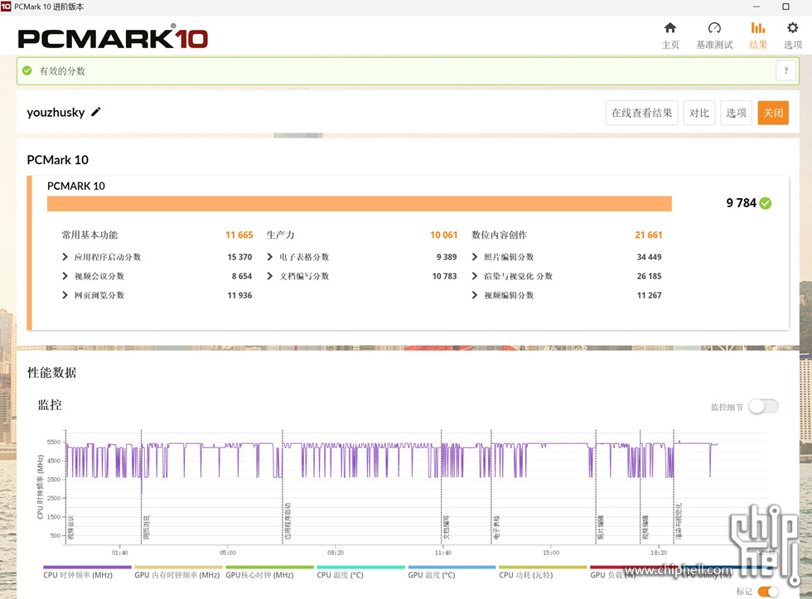Edit the youzhusky name pencil icon
This screenshot has width=812, height=599.
96,112
